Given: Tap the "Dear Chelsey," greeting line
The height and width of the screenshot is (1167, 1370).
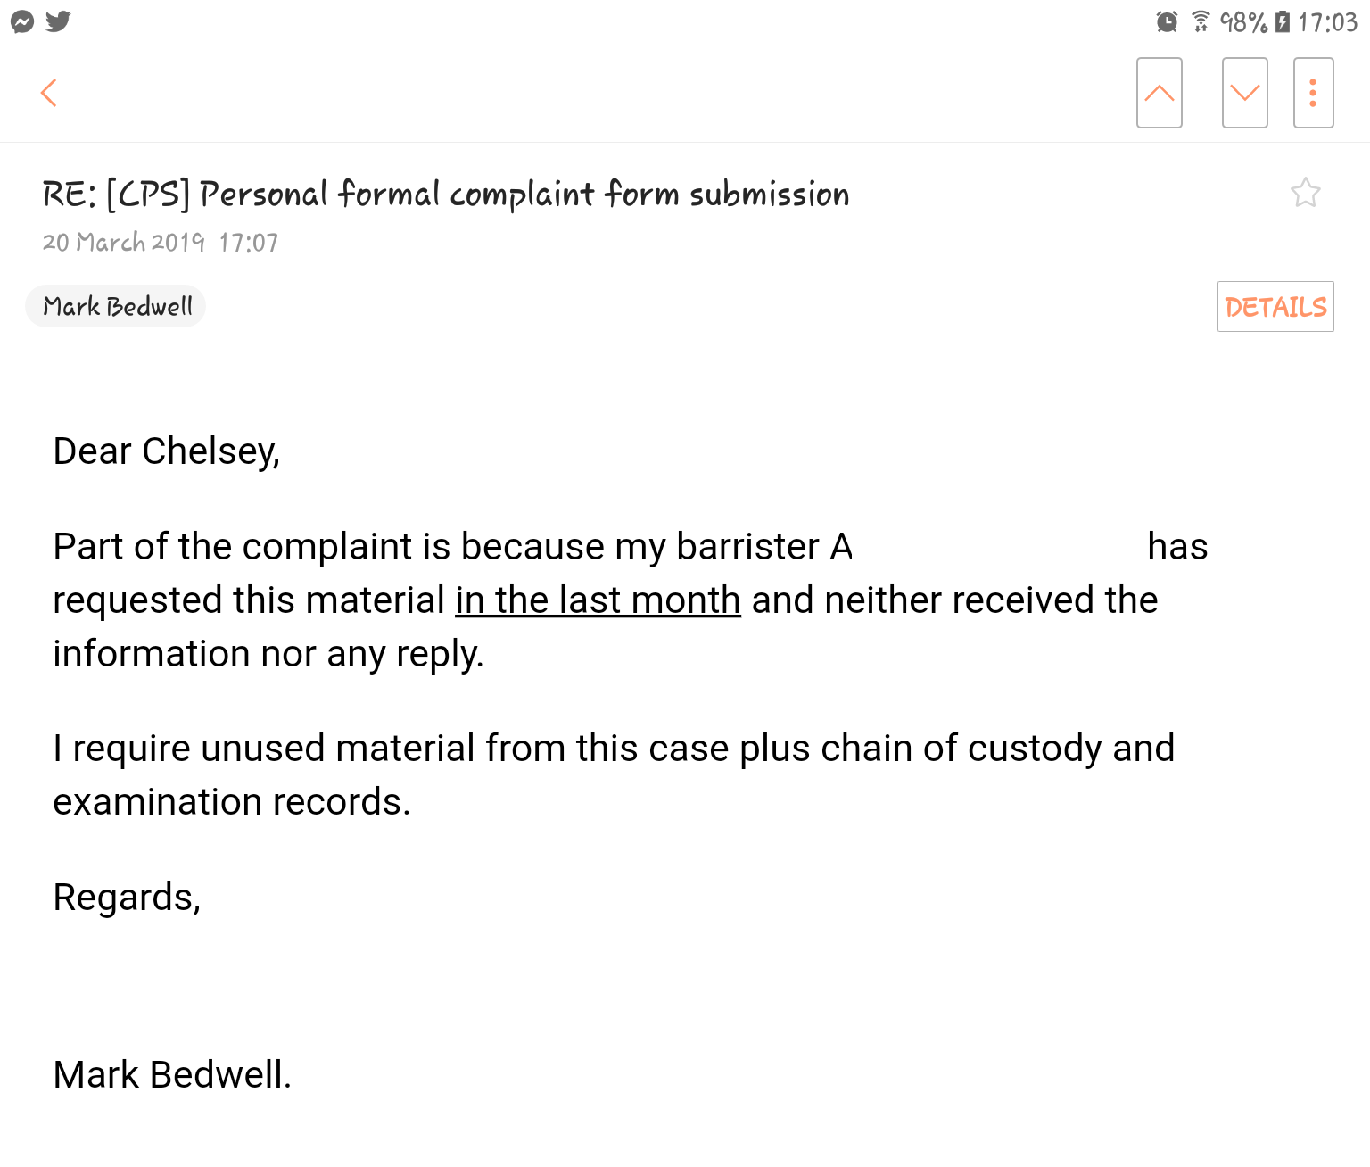Looking at the screenshot, I should click(x=167, y=451).
